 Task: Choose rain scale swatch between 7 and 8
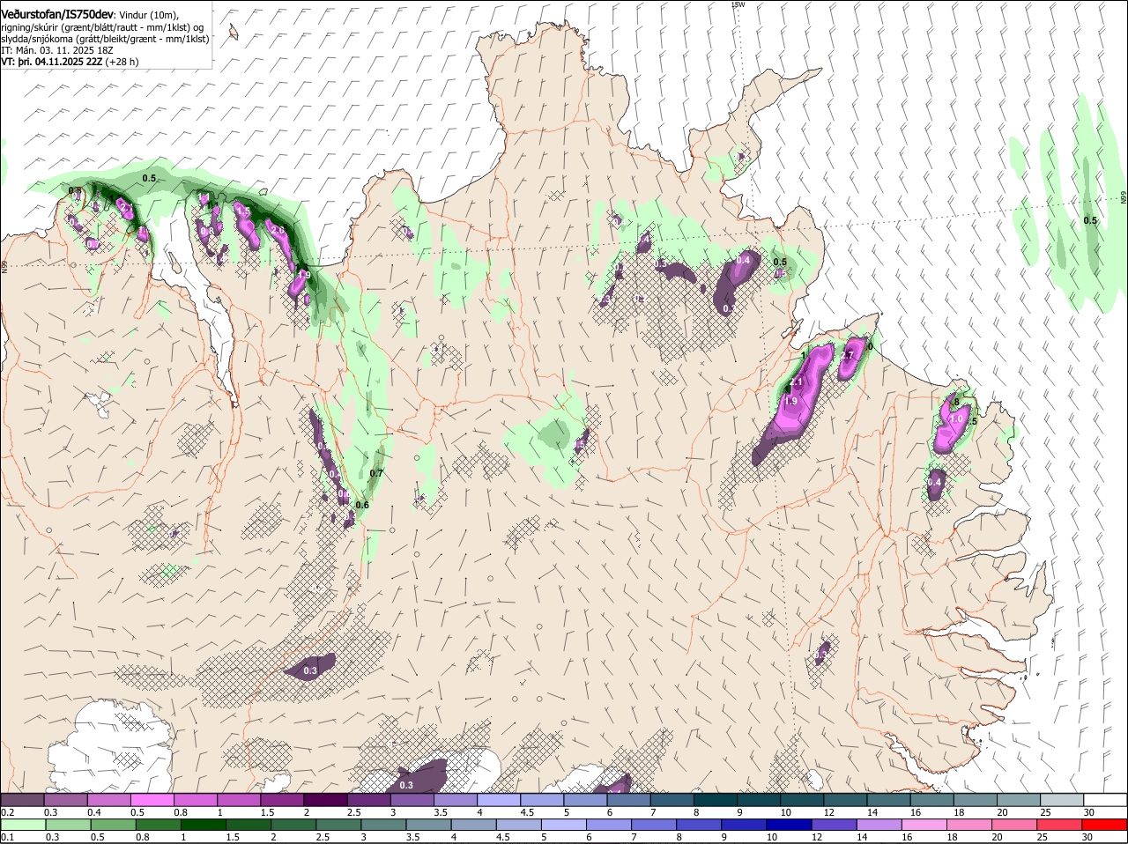pyautogui.click(x=656, y=824)
